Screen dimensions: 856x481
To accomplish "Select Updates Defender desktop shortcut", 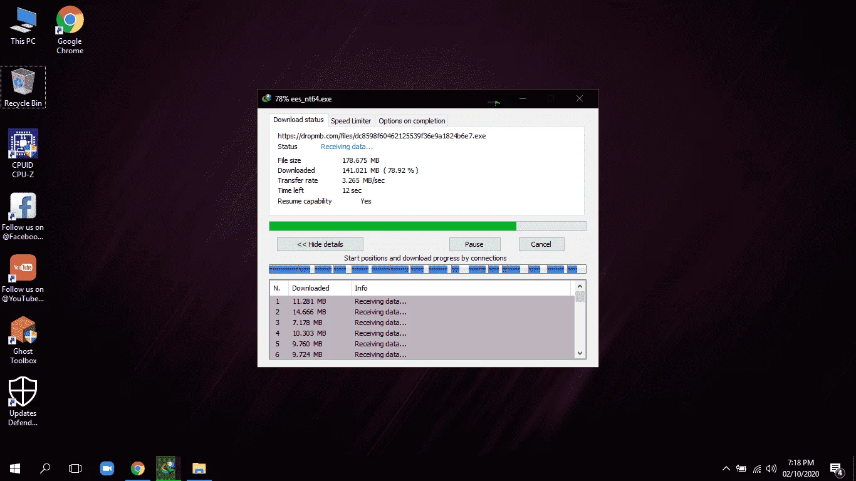I will (x=23, y=402).
